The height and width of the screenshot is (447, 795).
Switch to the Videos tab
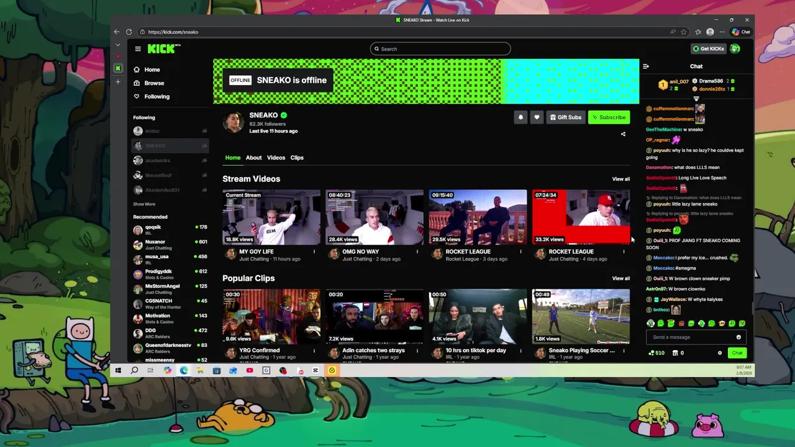276,158
